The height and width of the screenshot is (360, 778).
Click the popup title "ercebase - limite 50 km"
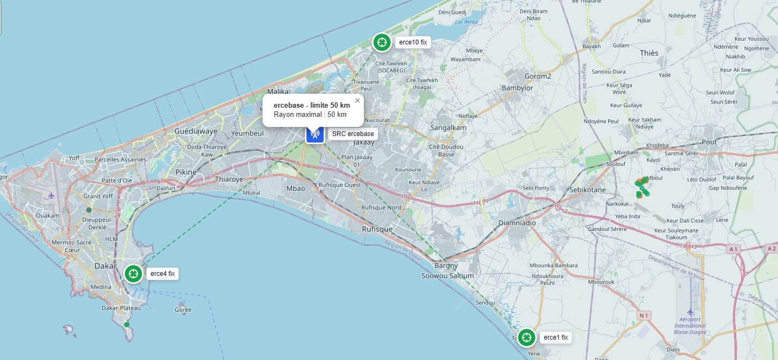tap(312, 105)
